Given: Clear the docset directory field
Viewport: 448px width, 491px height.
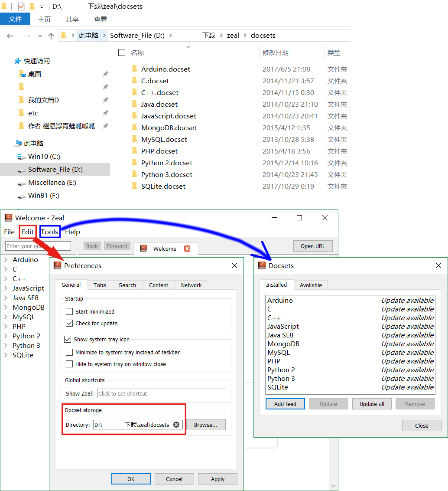Looking at the screenshot, I should tap(176, 425).
